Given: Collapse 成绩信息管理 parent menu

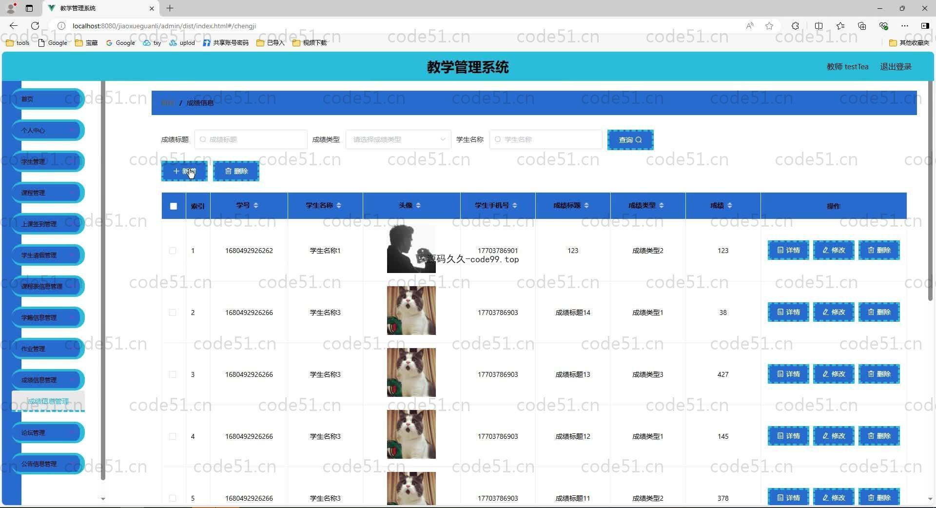Looking at the screenshot, I should click(x=48, y=380).
